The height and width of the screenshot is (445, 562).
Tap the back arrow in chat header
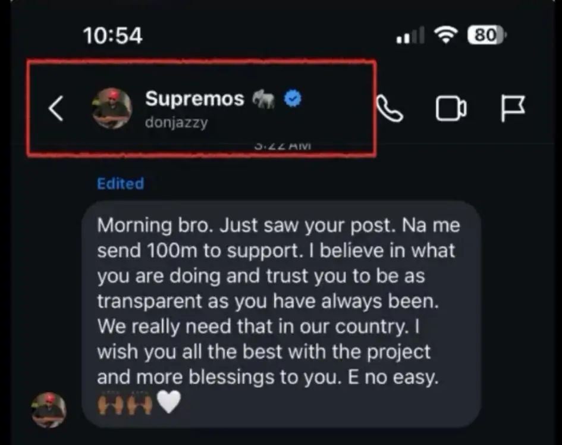(56, 109)
